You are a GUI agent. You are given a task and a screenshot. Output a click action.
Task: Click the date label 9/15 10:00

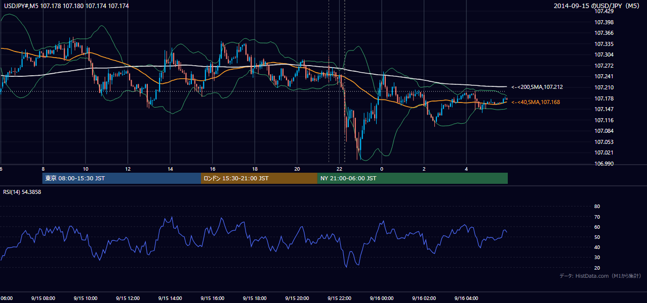click(85, 298)
